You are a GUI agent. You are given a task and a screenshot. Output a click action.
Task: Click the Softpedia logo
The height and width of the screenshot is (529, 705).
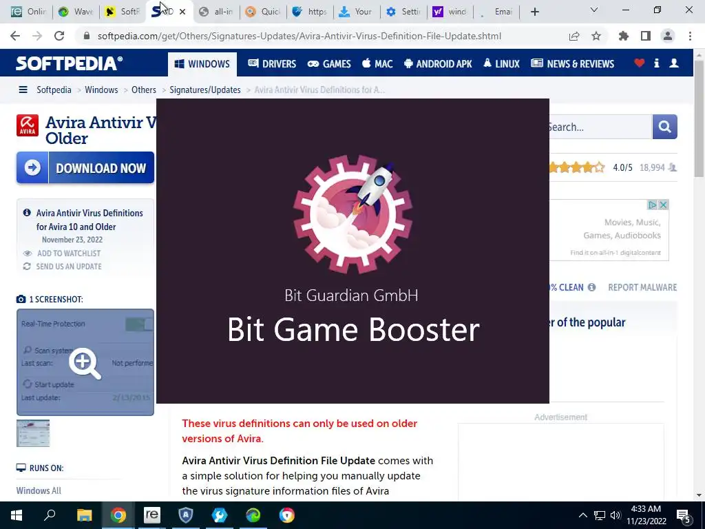click(70, 63)
